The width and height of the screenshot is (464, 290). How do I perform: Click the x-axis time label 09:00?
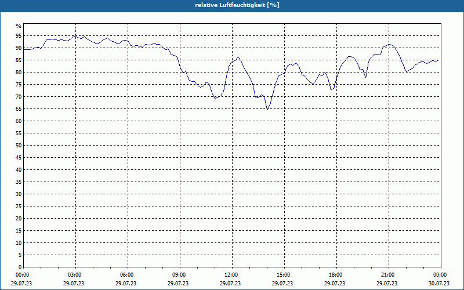[x=180, y=275]
